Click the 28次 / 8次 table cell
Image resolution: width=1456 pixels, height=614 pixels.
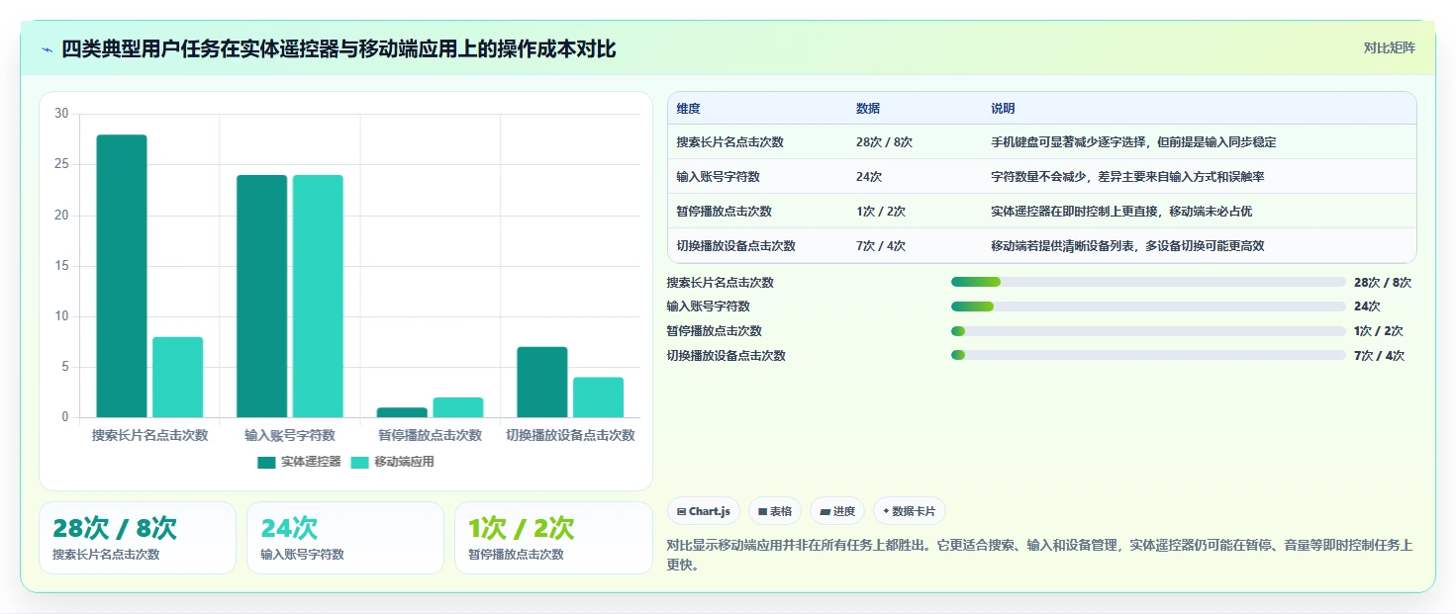coord(884,142)
